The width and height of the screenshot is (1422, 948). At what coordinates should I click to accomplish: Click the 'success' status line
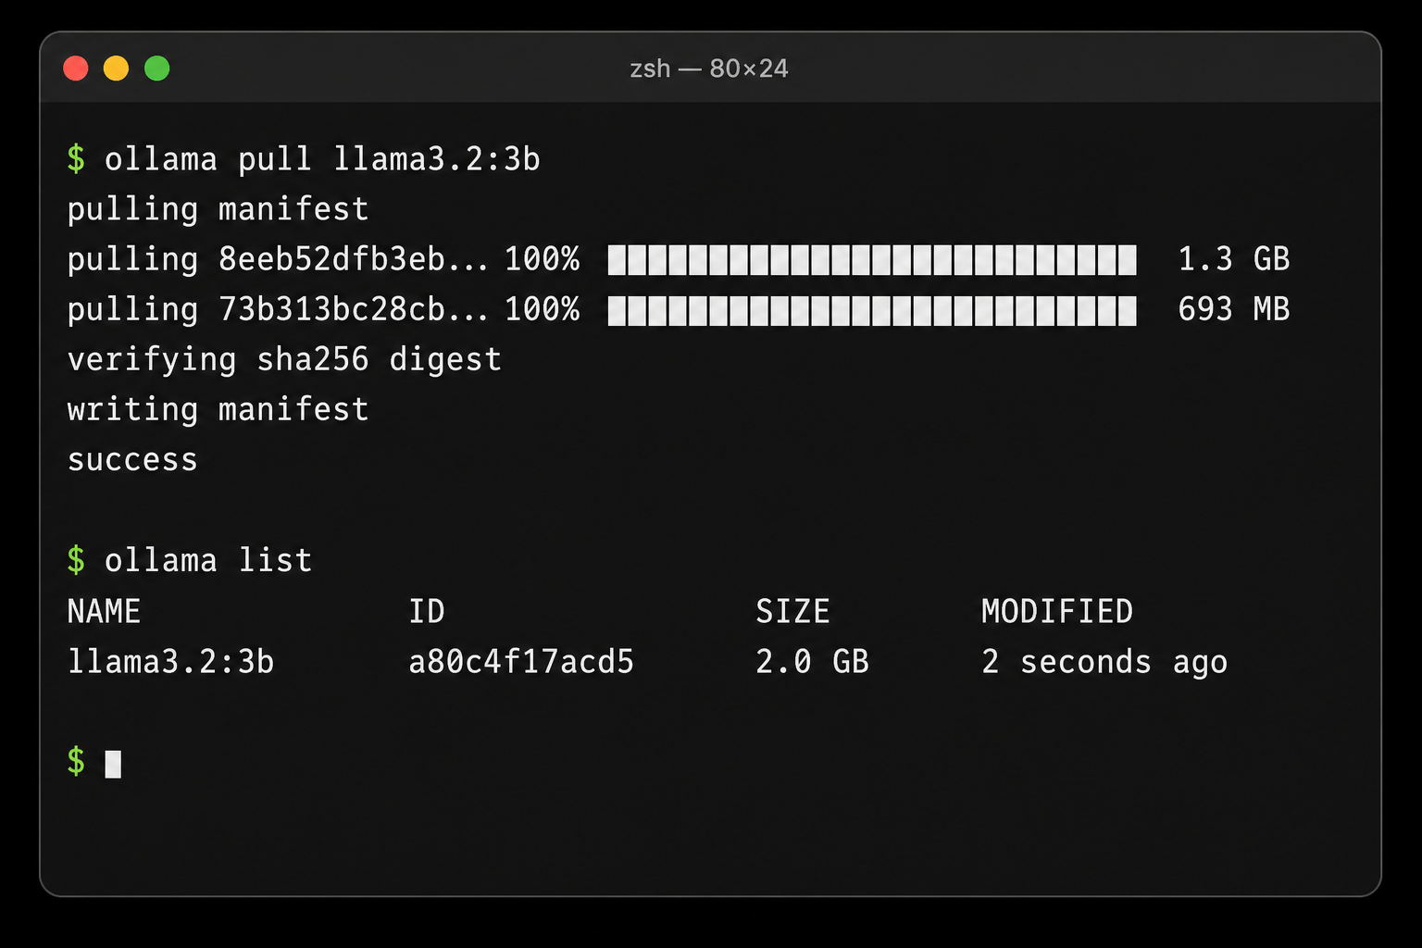[x=132, y=460]
